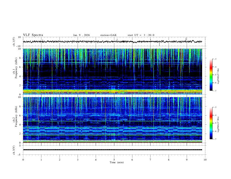Click the ch.1 voltage waveform trace

point(112,42)
